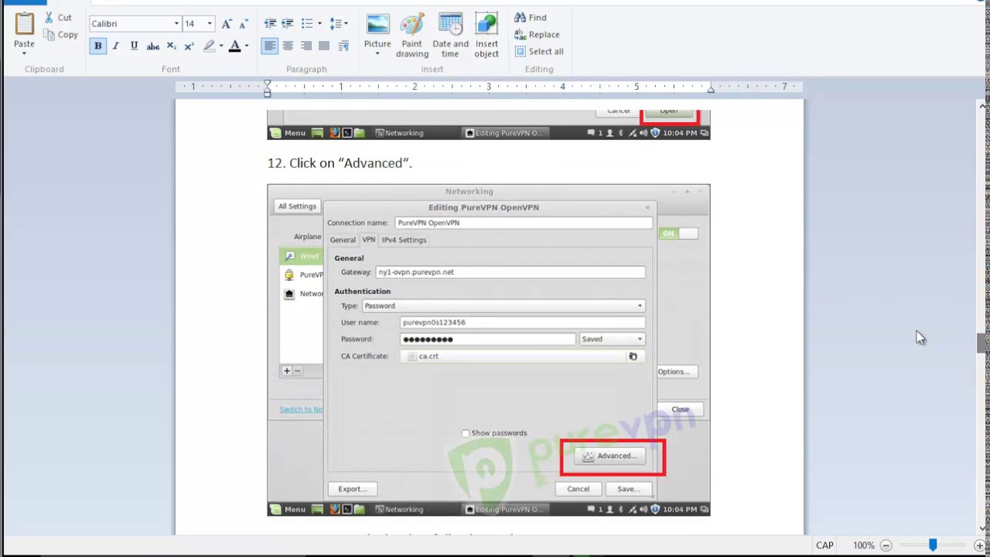The image size is (990, 557).
Task: Justify the paragraph text
Action: coord(325,46)
